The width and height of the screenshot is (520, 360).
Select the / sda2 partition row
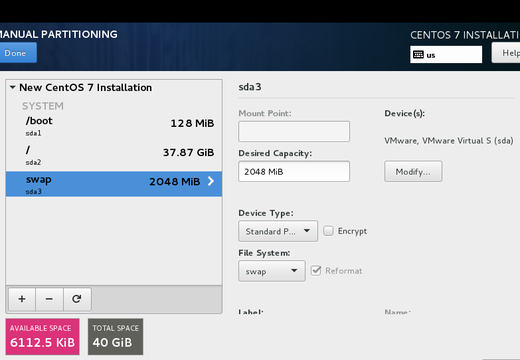[x=114, y=156]
